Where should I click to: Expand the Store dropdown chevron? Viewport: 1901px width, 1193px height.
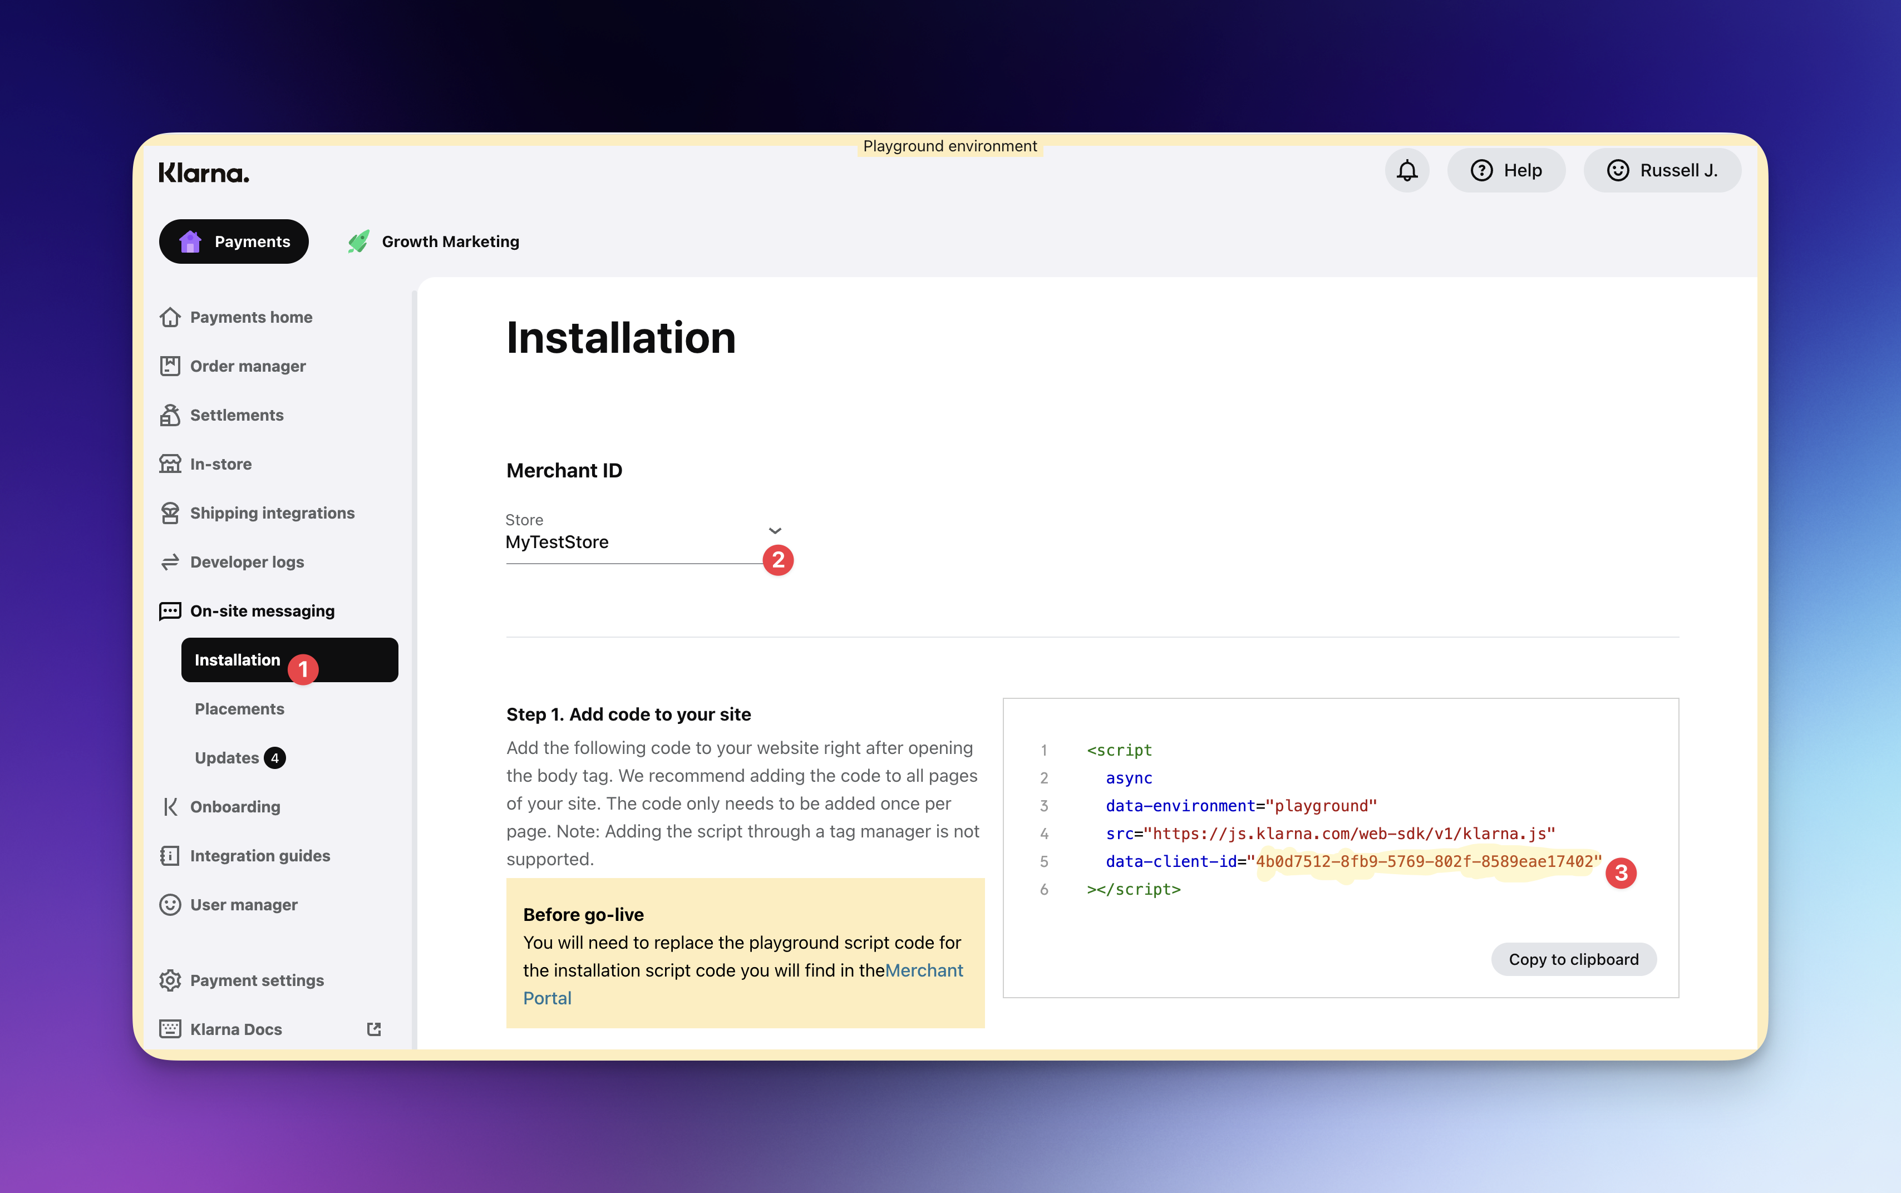pyautogui.click(x=774, y=531)
